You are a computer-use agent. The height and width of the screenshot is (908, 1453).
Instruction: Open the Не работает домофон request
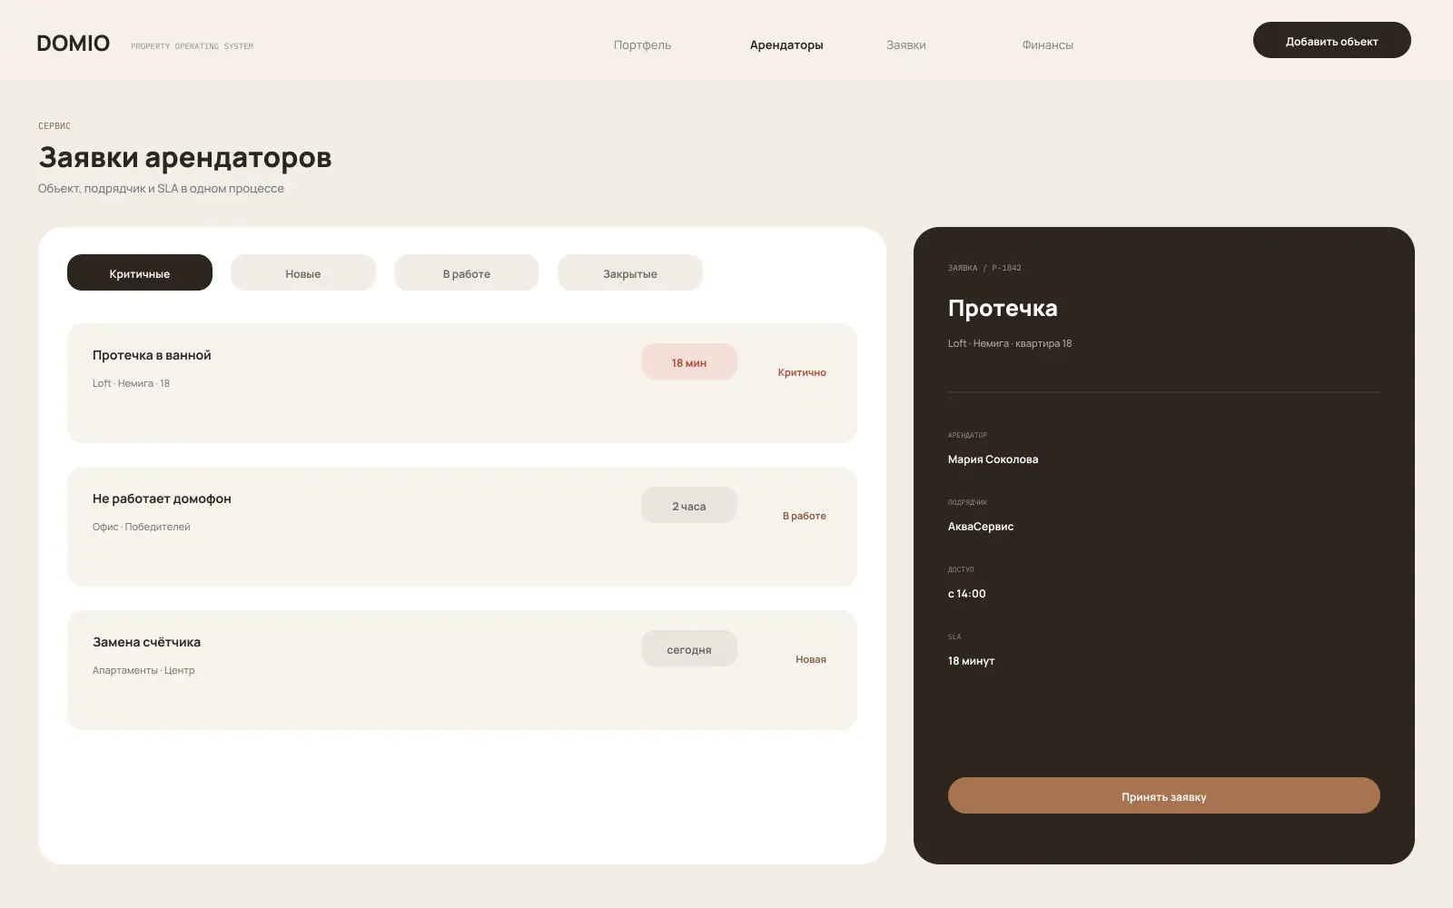(462, 527)
